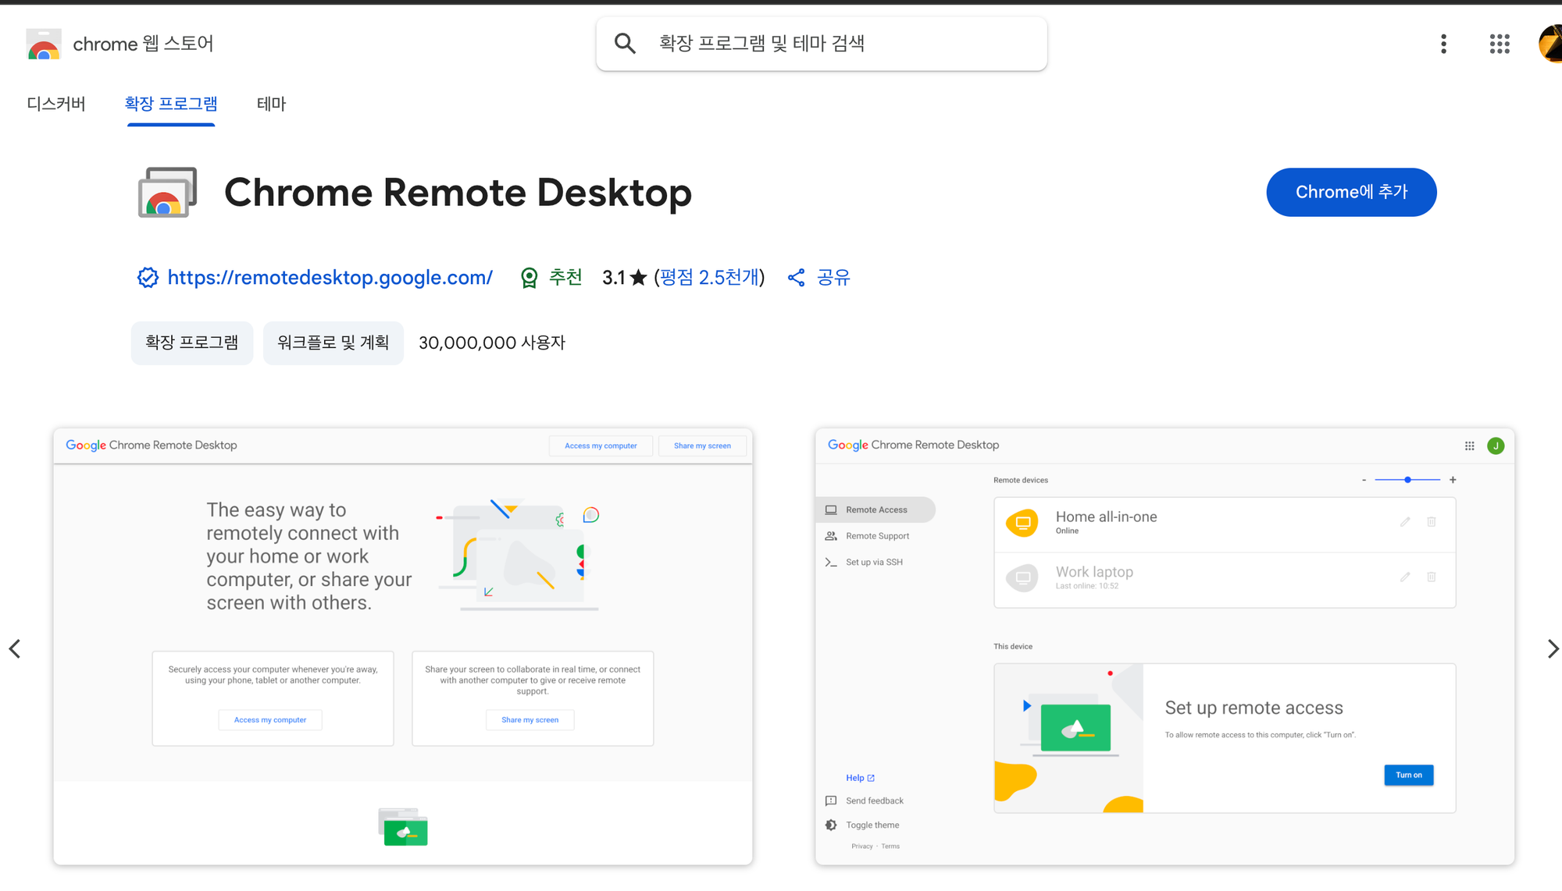Click the Toggle theme icon

click(x=831, y=825)
